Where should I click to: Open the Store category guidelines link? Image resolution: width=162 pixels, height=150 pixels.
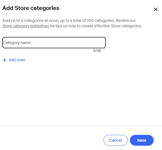[26, 26]
